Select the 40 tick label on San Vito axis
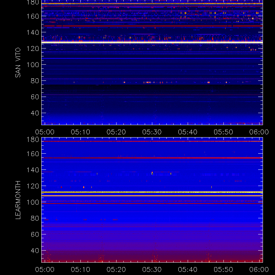Screen dimensions: 275x275 pyautogui.click(x=35, y=113)
